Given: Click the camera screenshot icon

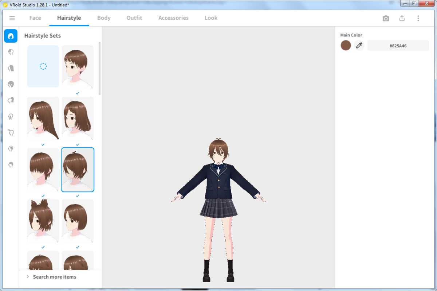Looking at the screenshot, I should 386,18.
